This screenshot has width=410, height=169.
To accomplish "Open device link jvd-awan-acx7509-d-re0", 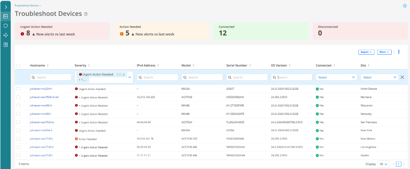I will [x=44, y=97].
